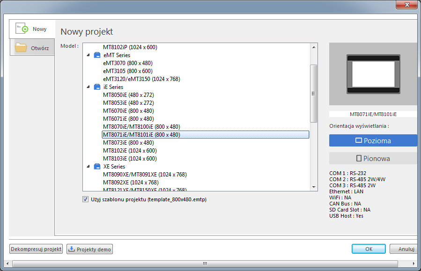421x271 pixels.
Task: Click the model list scroll down arrow
Action: 314,187
